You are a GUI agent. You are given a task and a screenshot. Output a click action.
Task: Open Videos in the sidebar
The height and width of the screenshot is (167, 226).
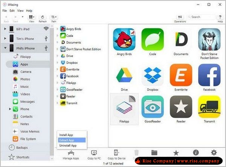(x=25, y=94)
